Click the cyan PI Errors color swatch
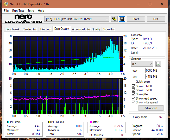The width and height of the screenshot is (170, 140). click(x=8, y=122)
